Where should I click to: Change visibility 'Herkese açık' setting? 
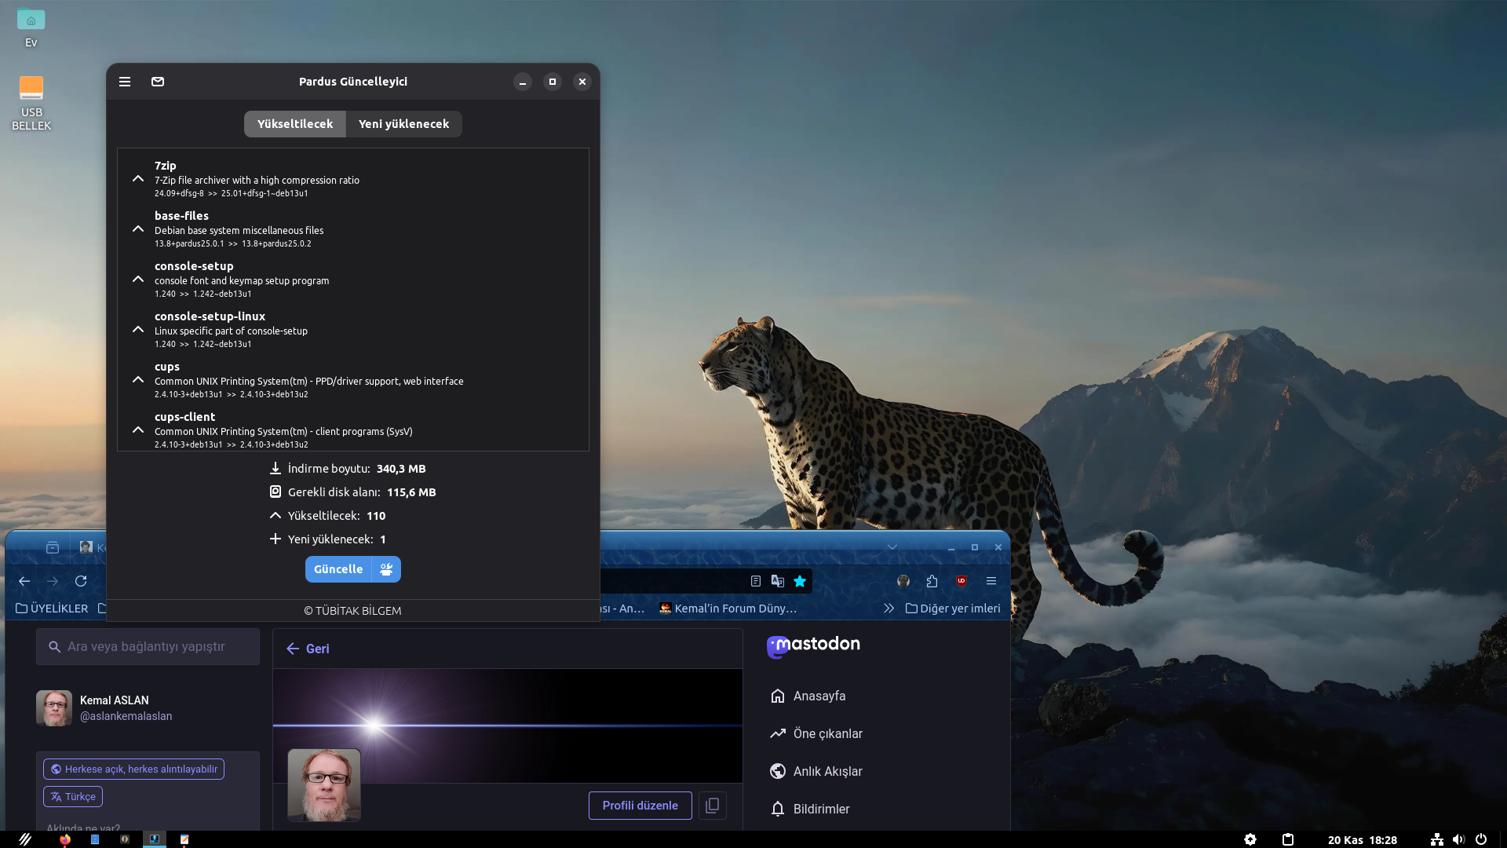pos(133,769)
